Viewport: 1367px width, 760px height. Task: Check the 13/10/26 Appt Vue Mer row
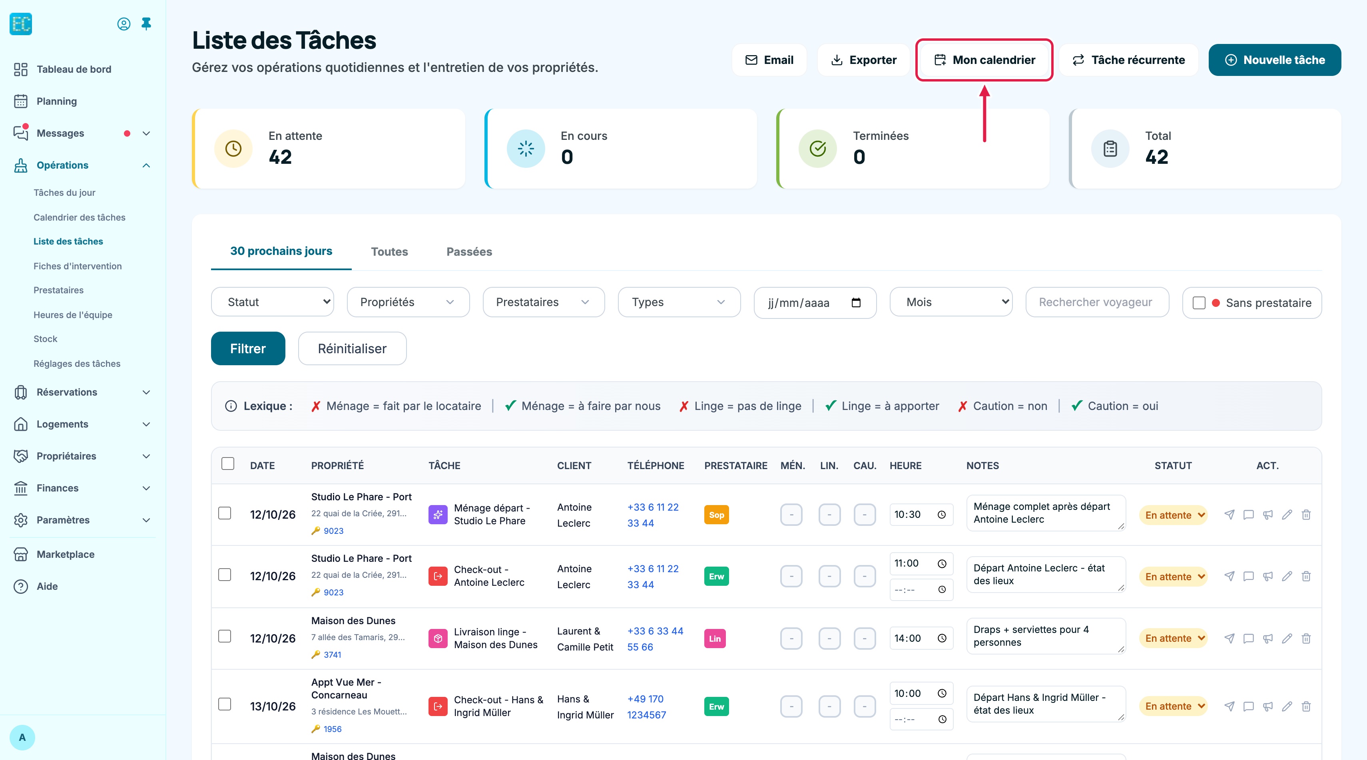(225, 704)
